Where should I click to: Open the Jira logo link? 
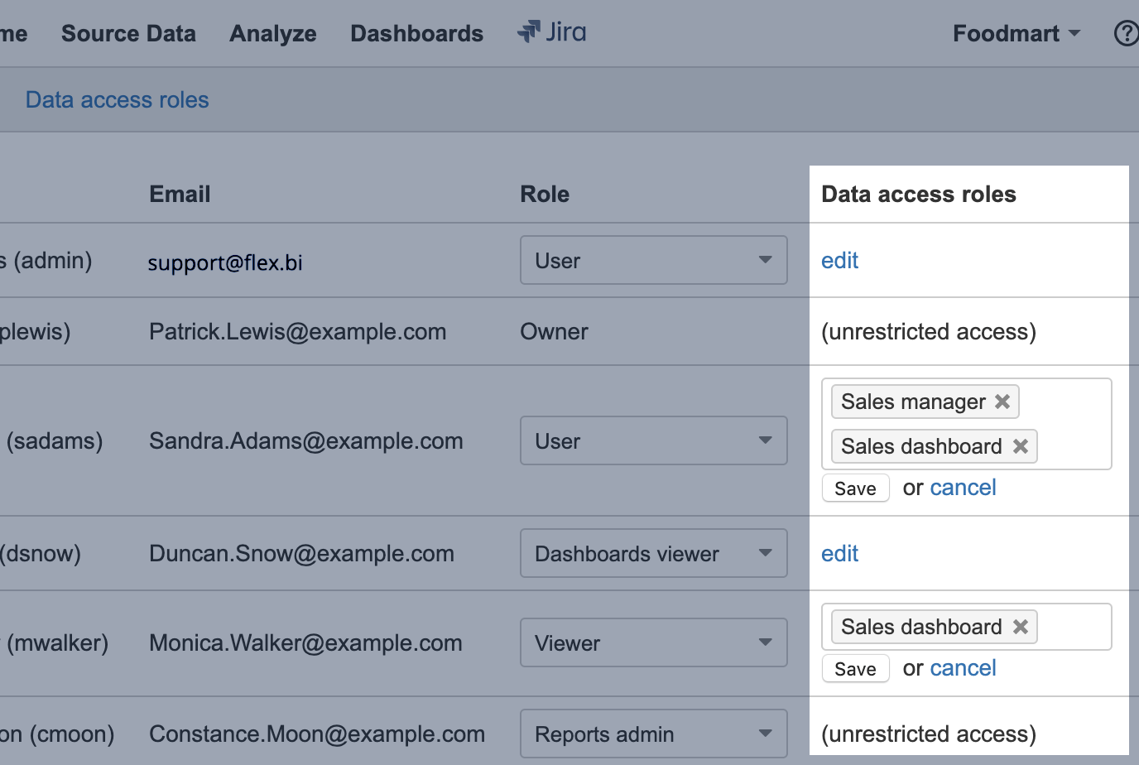(x=552, y=32)
